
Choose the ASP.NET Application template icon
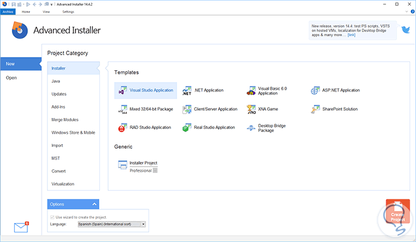[x=315, y=90]
